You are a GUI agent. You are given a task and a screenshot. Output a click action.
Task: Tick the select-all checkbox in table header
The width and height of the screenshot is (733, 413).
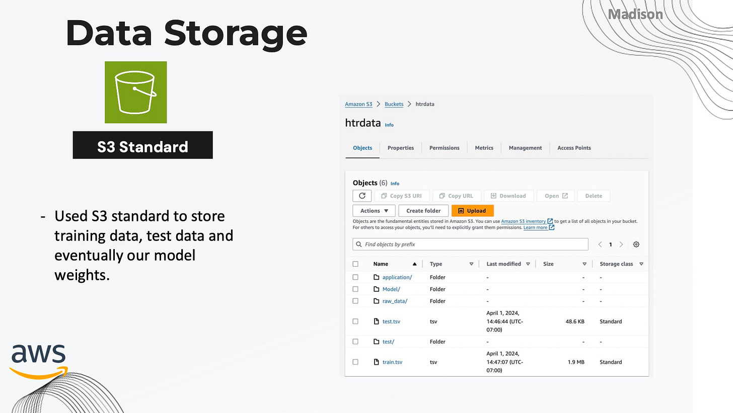(x=355, y=264)
